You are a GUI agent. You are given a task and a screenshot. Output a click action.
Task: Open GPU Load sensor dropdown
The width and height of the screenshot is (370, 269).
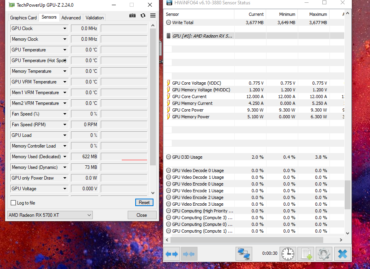point(65,135)
